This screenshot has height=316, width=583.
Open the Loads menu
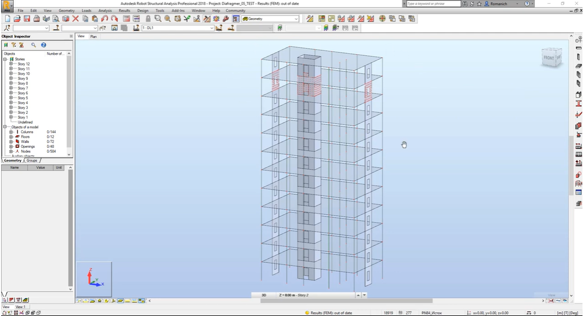click(86, 11)
